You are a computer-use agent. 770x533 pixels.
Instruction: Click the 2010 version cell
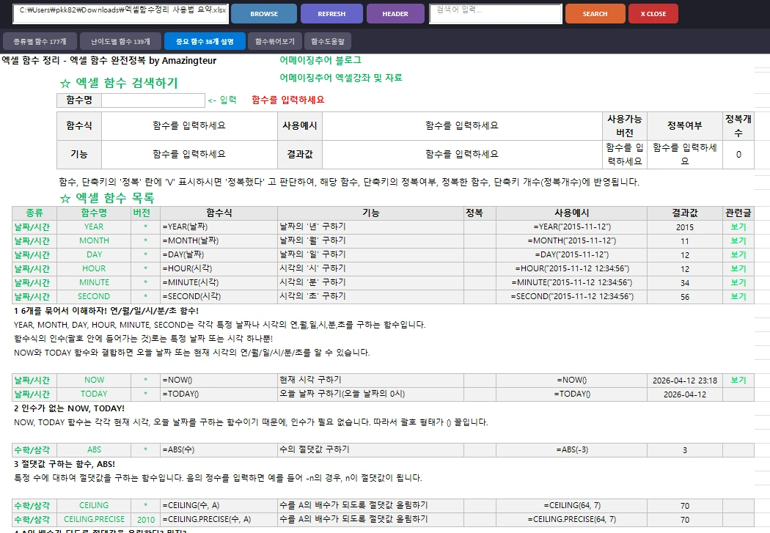click(x=145, y=519)
